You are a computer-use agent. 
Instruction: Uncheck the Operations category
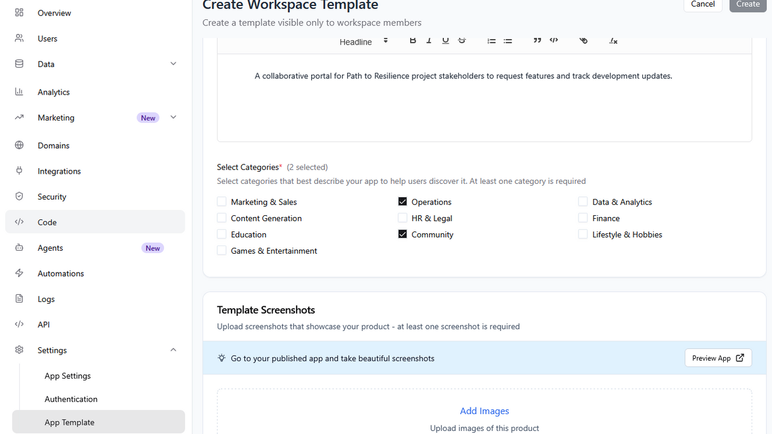402,202
